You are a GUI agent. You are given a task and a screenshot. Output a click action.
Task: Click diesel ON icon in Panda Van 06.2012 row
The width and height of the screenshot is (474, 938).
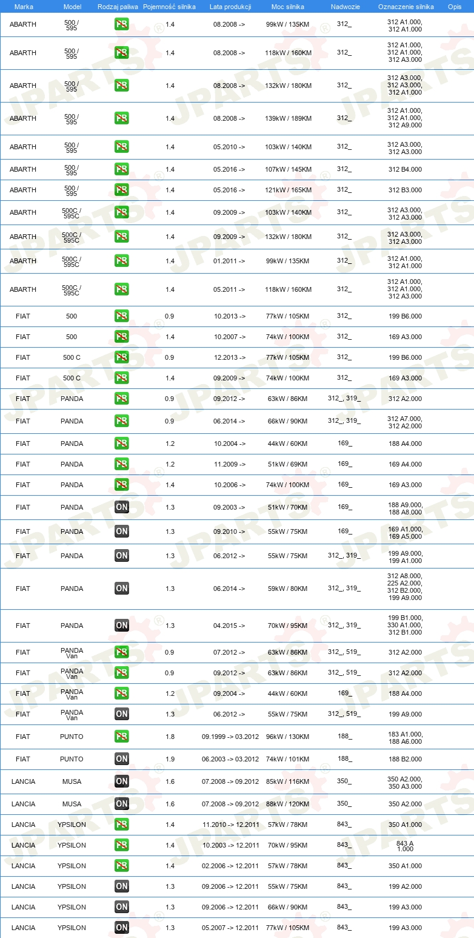click(122, 714)
